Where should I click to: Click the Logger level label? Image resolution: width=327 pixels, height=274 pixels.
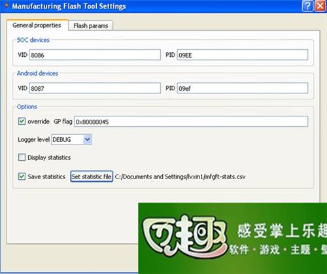(33, 139)
